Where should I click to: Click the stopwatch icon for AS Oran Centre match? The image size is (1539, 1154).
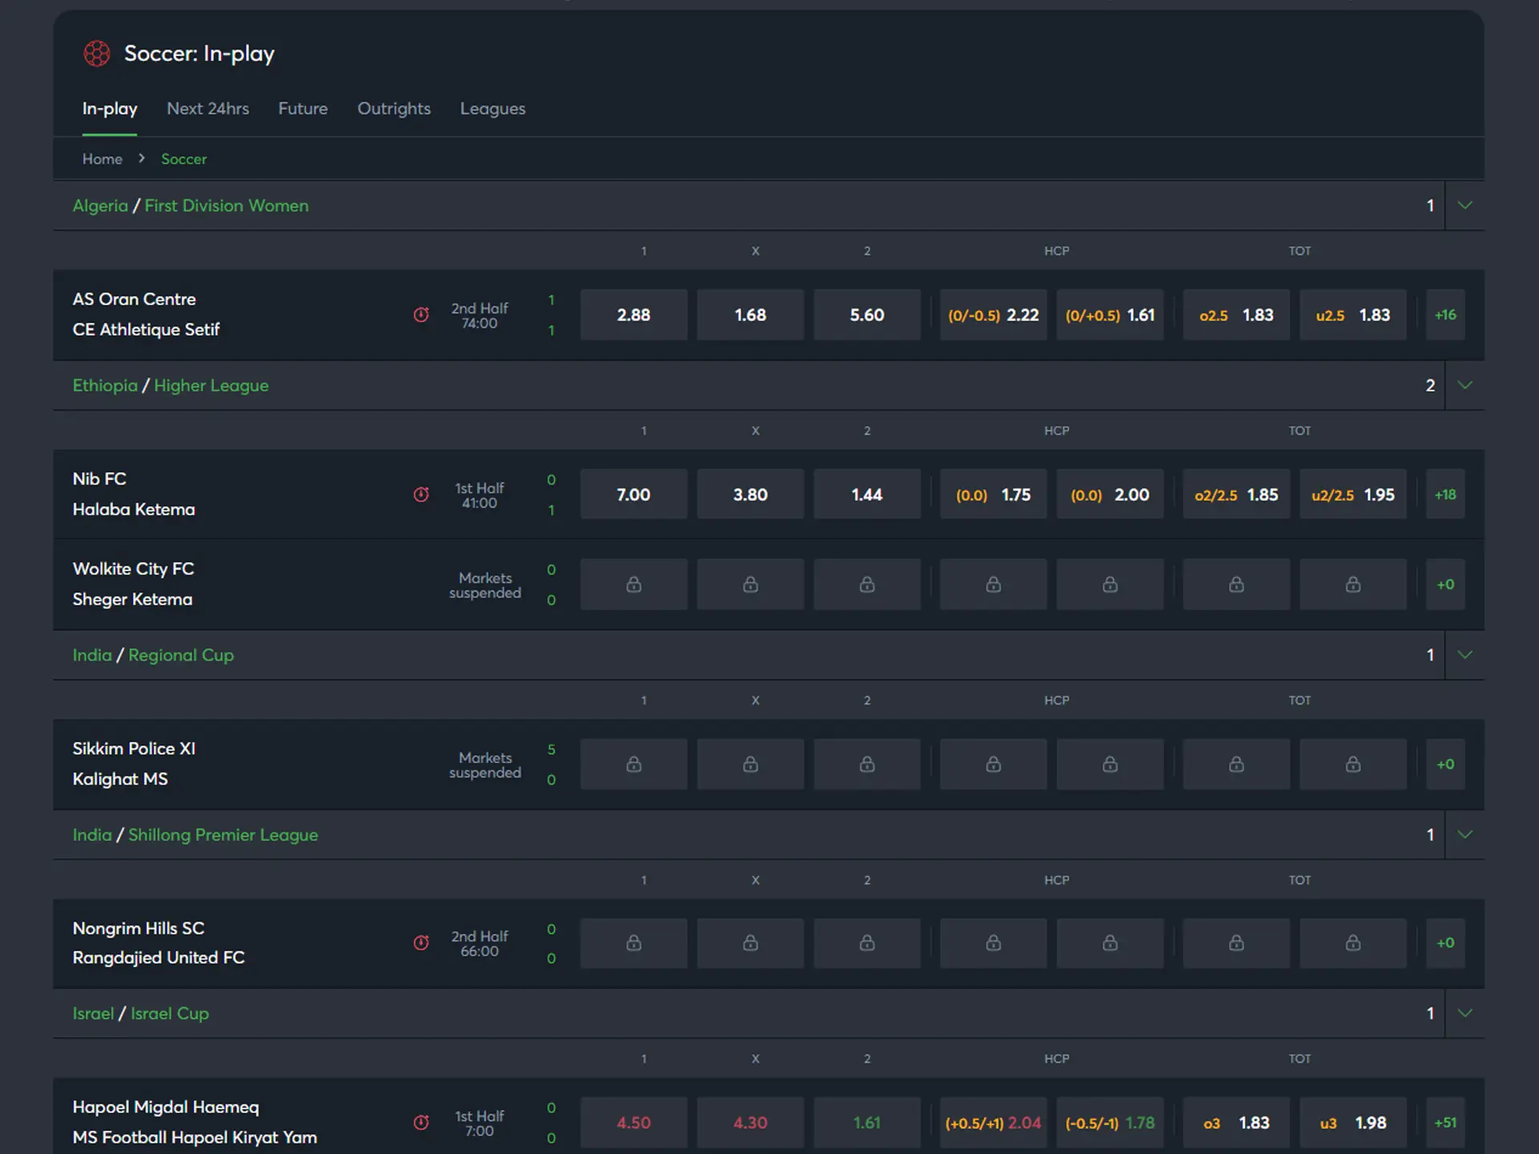[x=421, y=315]
